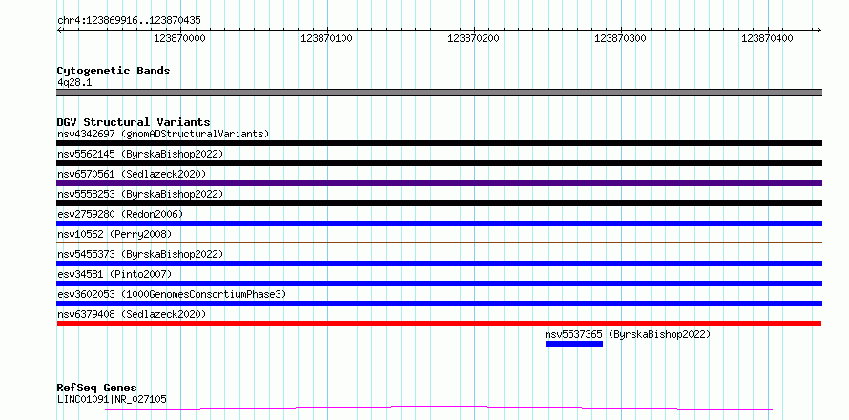Open nsv5562145 (ByrskaBishop2022) label
The height and width of the screenshot is (420, 849).
(140, 154)
